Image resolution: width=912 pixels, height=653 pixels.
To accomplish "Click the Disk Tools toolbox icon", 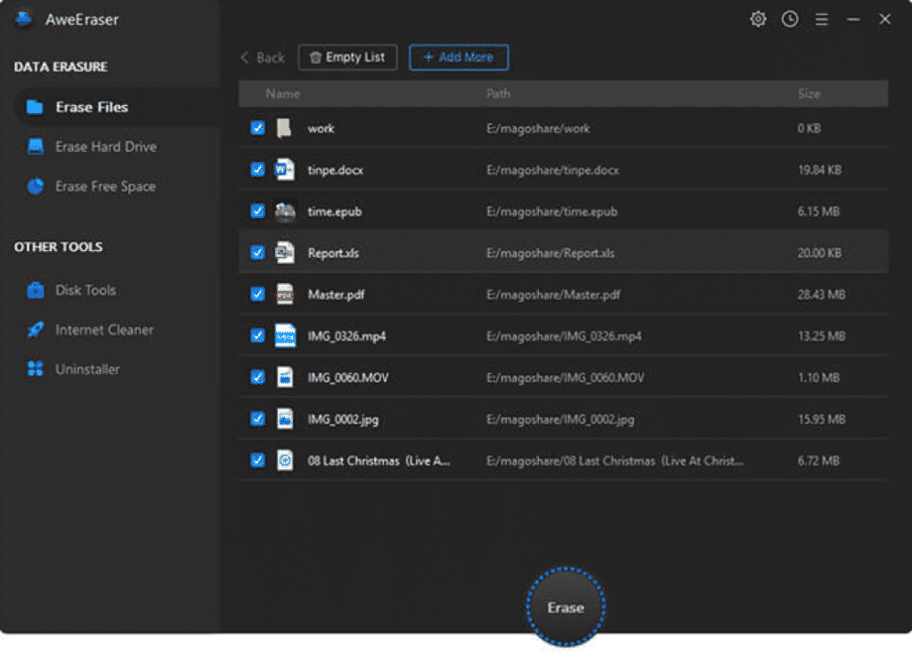I will tap(36, 290).
